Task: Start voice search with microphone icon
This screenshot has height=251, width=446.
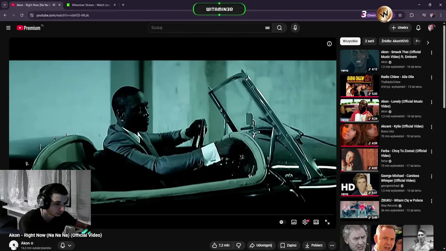Action: coord(295,28)
